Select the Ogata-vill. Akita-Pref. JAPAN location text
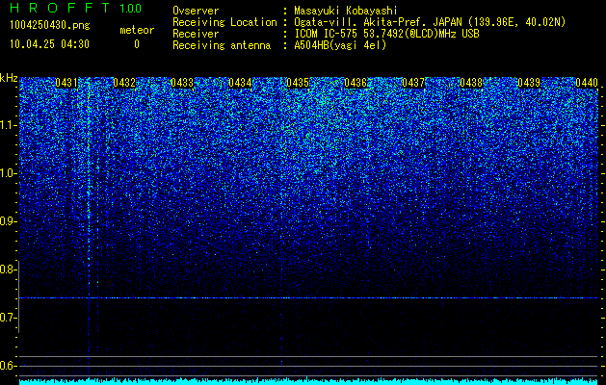Image resolution: width=606 pixels, height=385 pixels. click(x=430, y=22)
